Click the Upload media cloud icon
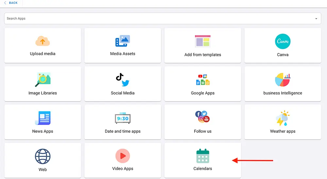Viewport: 327px width, 179px height. click(43, 41)
